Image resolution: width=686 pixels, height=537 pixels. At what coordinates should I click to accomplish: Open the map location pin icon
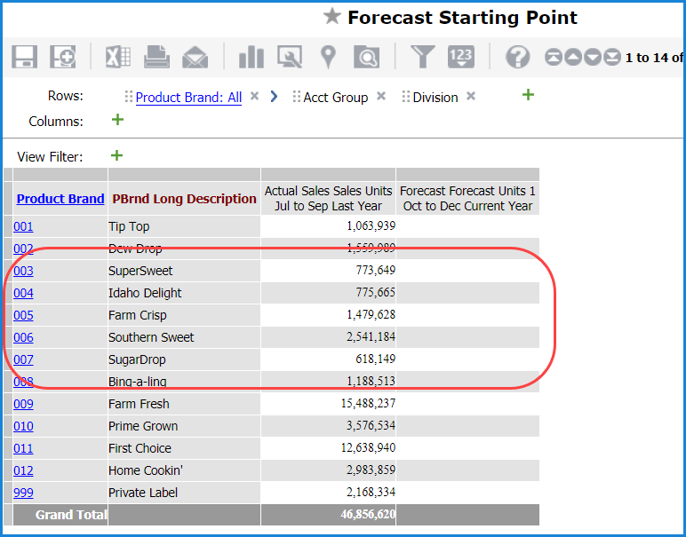click(329, 57)
